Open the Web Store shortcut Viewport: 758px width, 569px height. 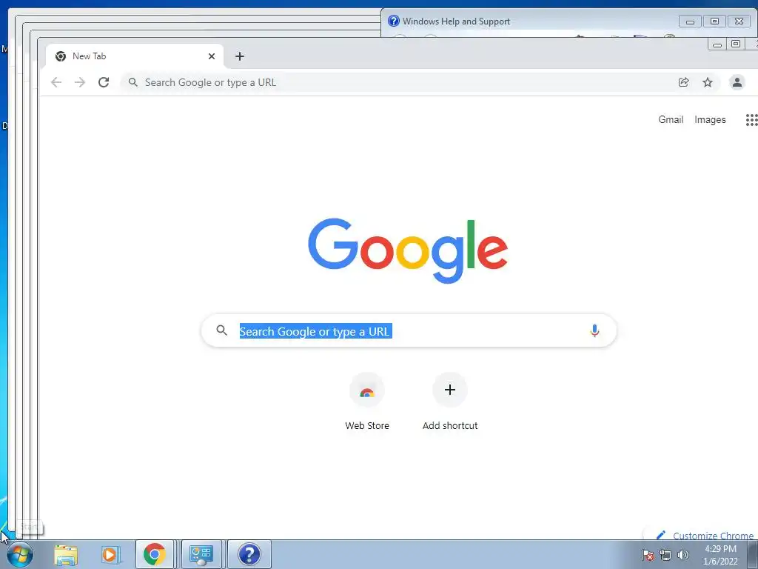[367, 402]
